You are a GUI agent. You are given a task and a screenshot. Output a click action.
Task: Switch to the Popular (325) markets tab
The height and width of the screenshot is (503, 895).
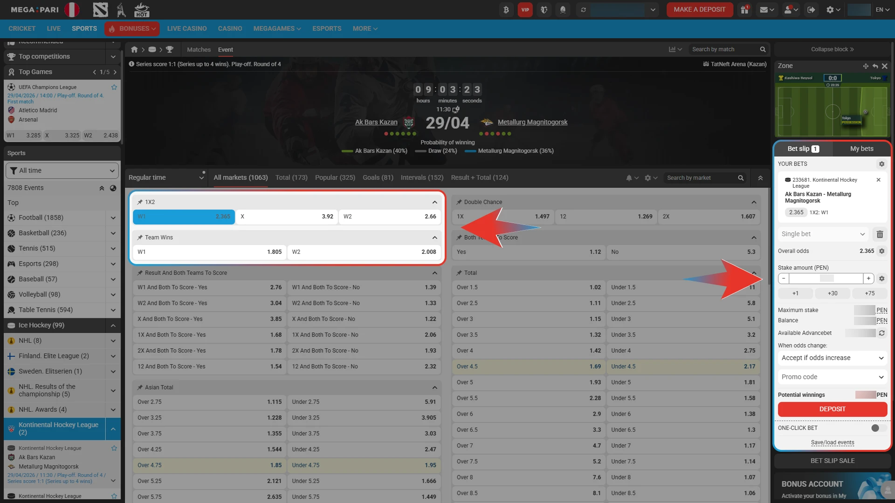335,178
